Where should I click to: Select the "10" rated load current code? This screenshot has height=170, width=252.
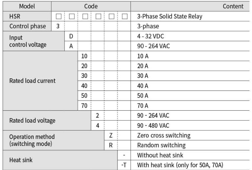(x=84, y=56)
